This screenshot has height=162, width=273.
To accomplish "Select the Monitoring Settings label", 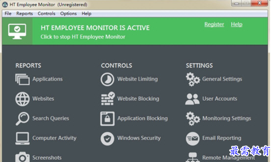I will point(227,118).
